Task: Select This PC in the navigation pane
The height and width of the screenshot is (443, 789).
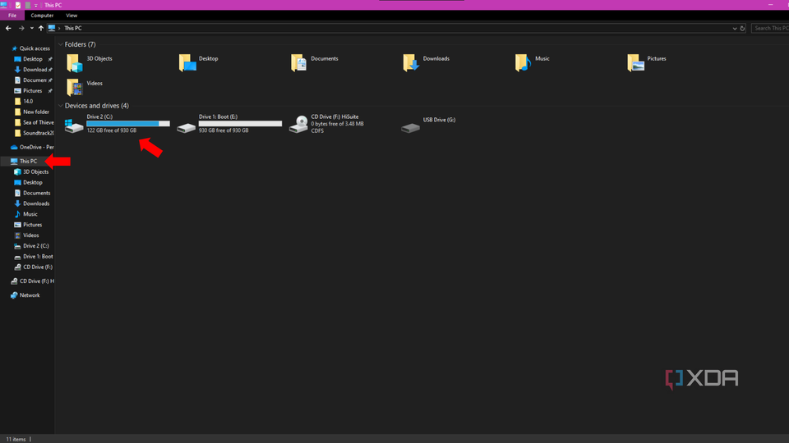Action: [x=28, y=161]
